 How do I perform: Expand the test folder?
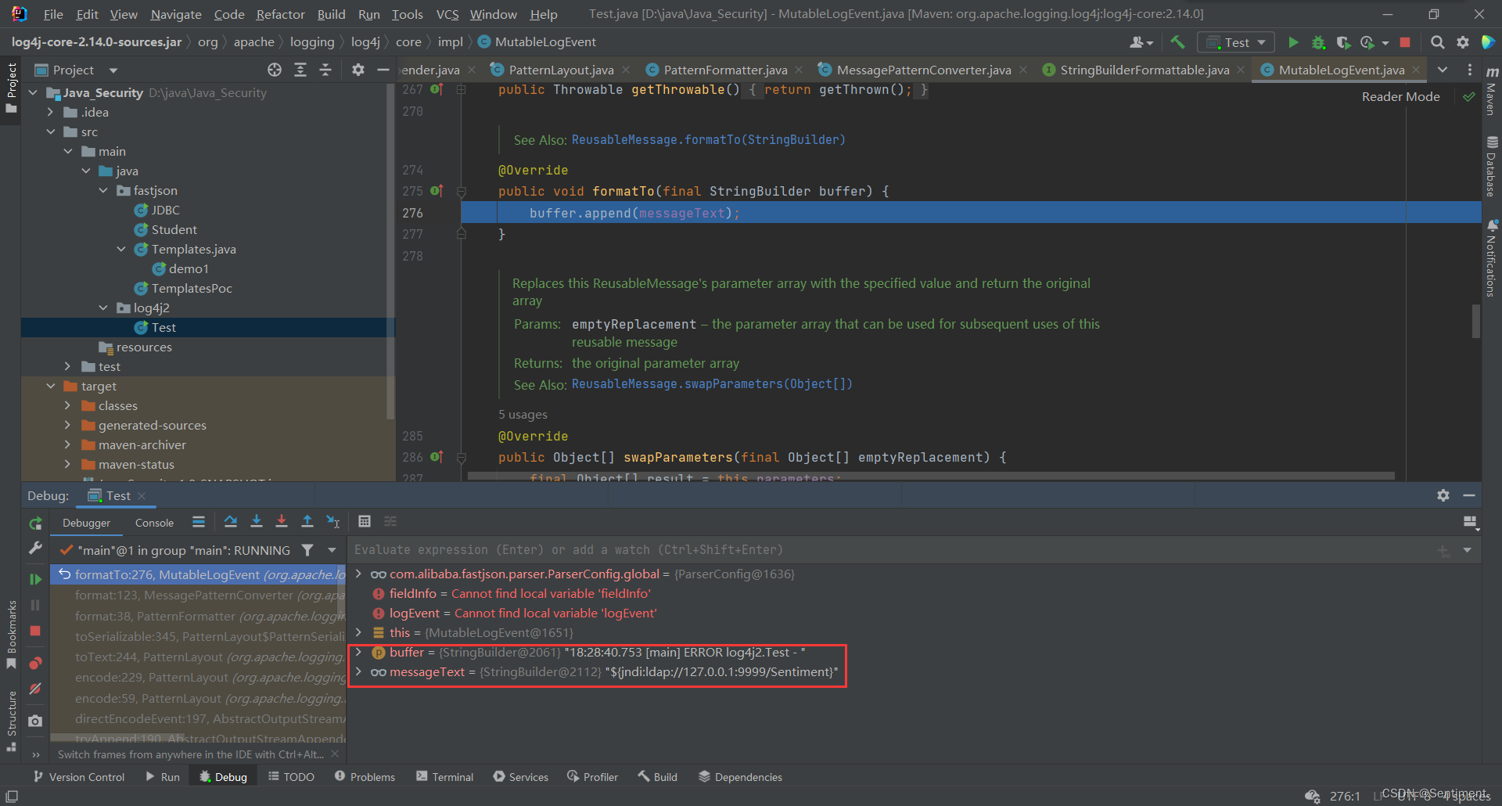pos(67,366)
